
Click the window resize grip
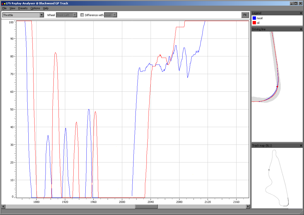pos(301,212)
